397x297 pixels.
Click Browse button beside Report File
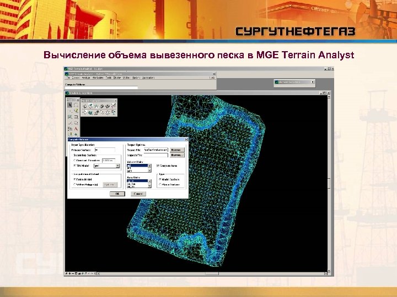(177, 150)
